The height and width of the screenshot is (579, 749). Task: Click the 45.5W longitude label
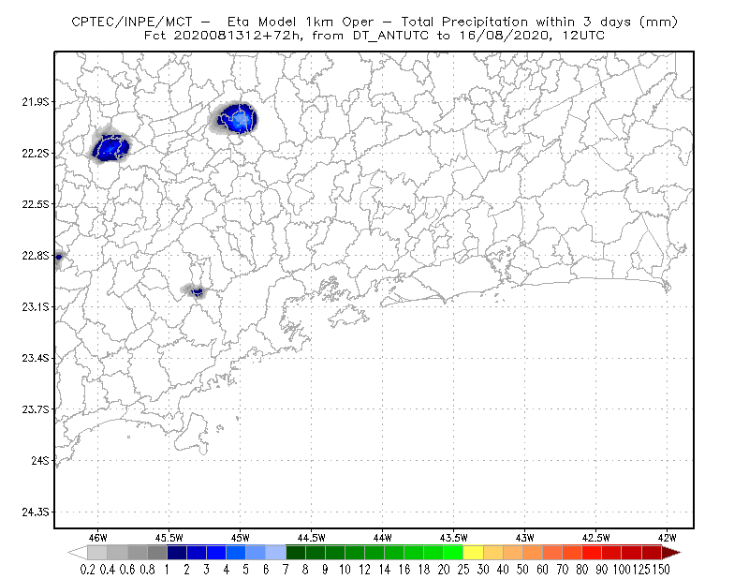tap(169, 538)
